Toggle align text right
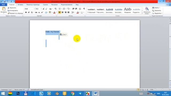Screen dimensions: 171x96 65,13
